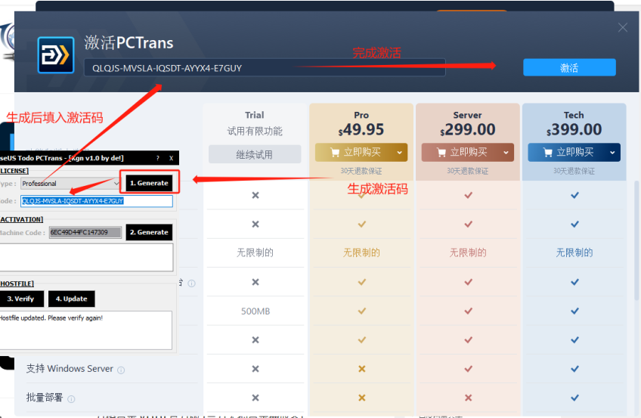
Task: Click the Pro $49.95 price
Action: coord(361,130)
